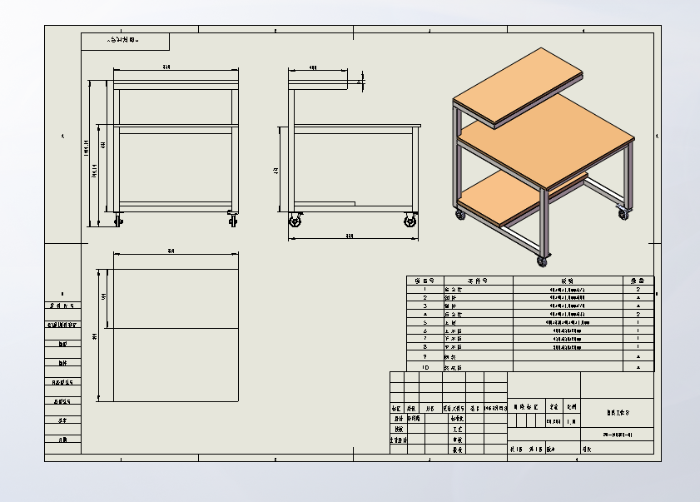Click the label box at sheet top-left corner
Viewport: 700px width, 502px height.
tap(125, 41)
